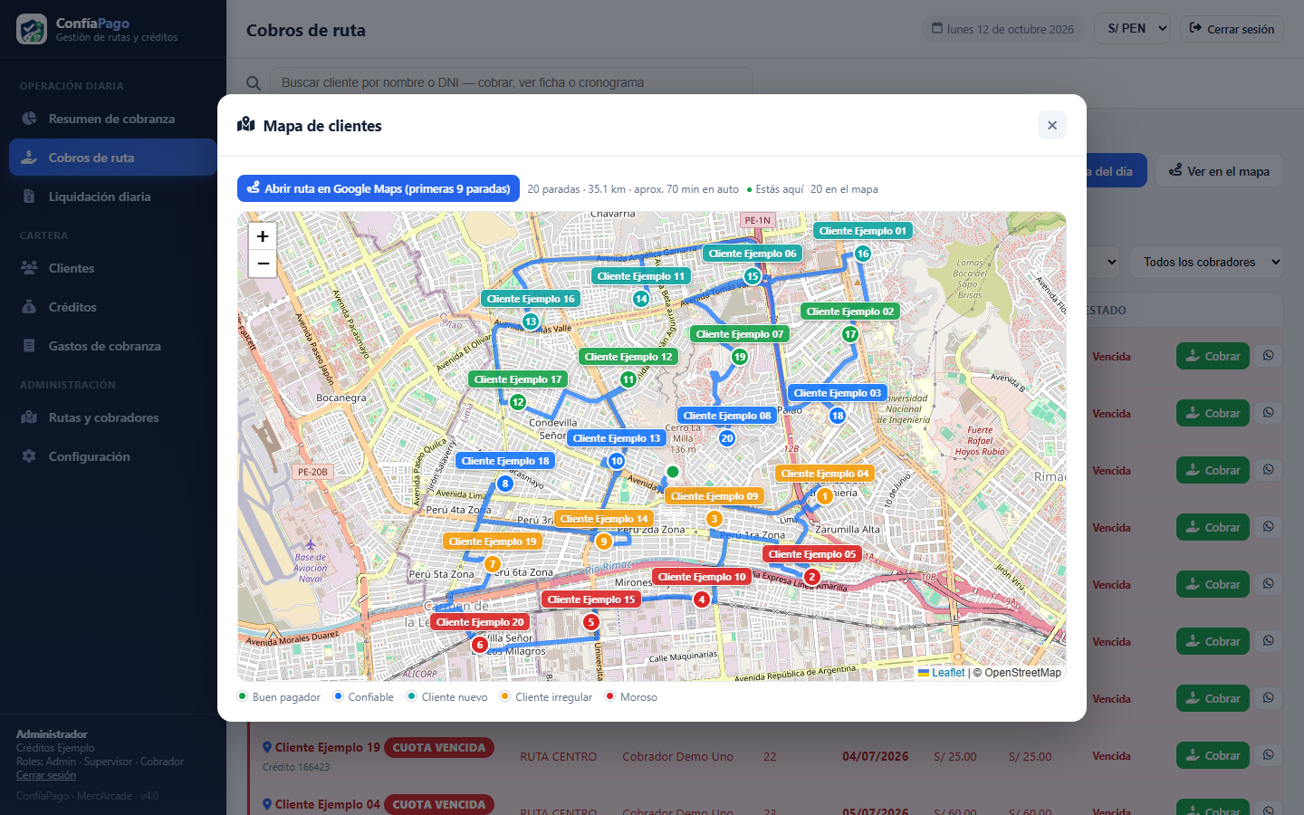Click the green 'Estás aquí' location dot on map
This screenshot has height=815, width=1304.
click(673, 472)
